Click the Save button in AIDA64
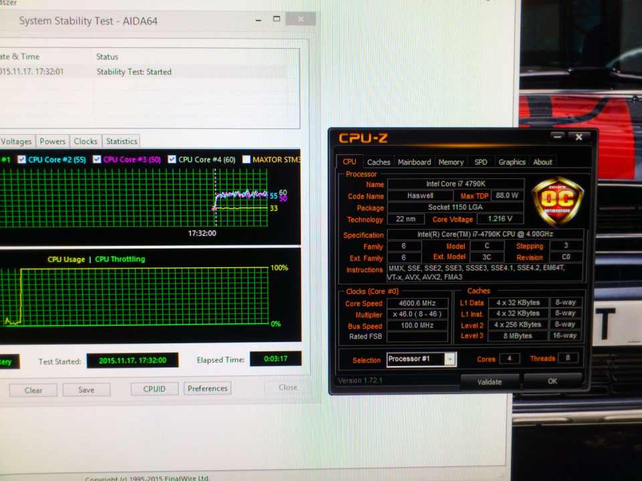 [x=86, y=389]
